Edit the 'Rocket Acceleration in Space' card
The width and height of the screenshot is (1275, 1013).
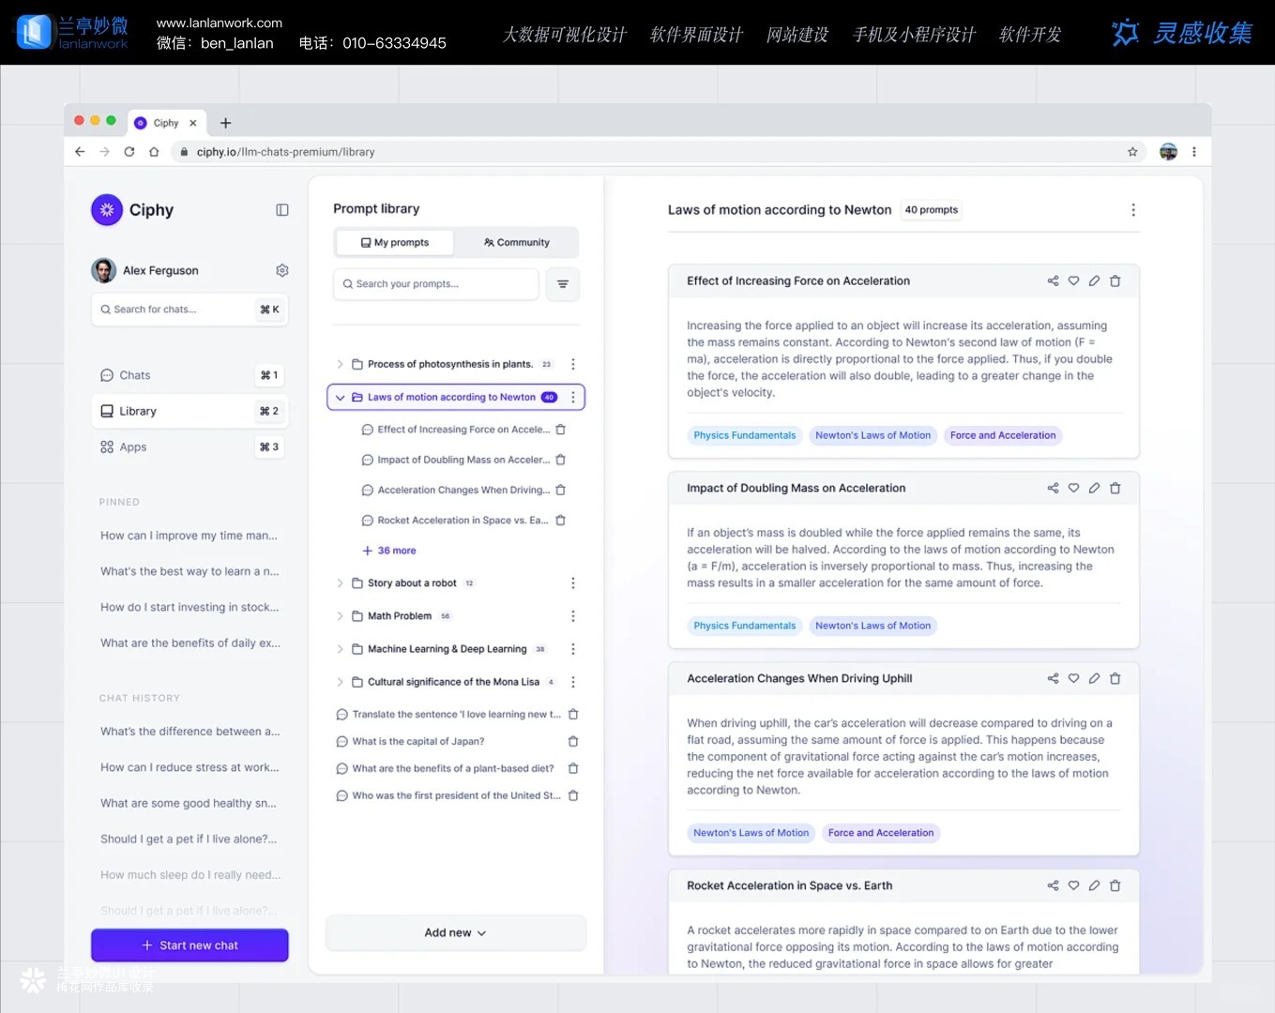[1094, 885]
